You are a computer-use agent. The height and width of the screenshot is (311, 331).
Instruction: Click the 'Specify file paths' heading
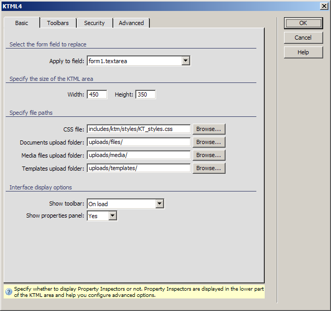coord(31,113)
